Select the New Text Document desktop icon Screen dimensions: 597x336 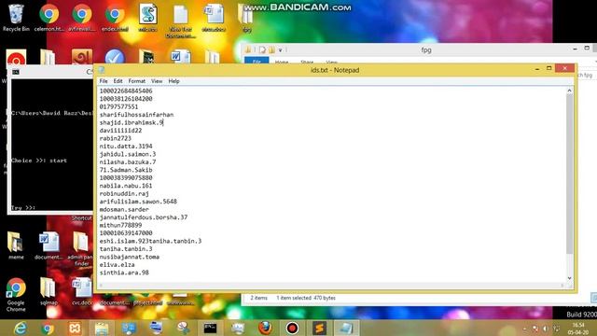(x=180, y=21)
